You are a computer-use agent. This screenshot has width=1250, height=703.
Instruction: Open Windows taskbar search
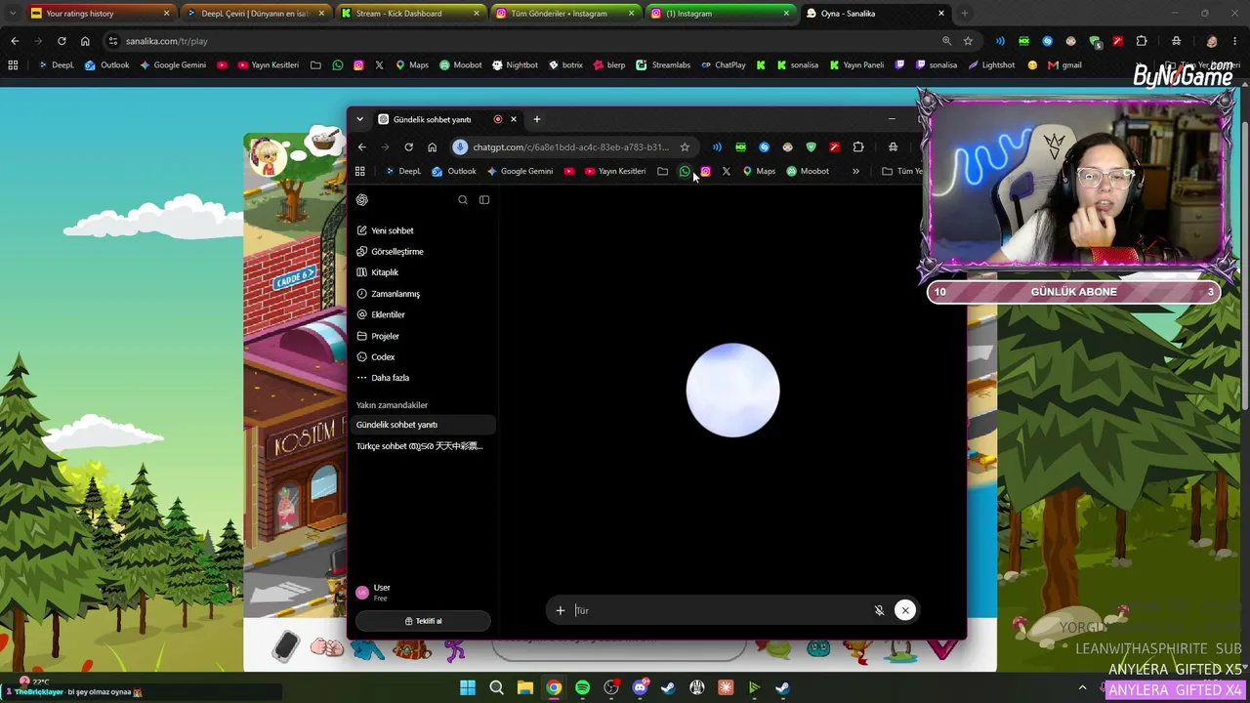(x=496, y=687)
